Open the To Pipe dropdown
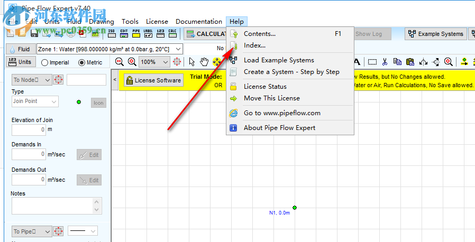The width and height of the screenshot is (475, 242). pyautogui.click(x=32, y=231)
